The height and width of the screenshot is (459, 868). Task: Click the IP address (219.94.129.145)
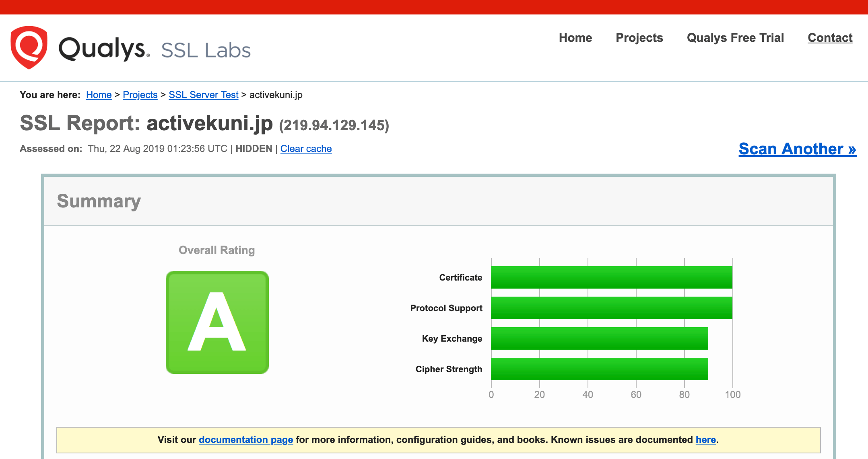334,125
